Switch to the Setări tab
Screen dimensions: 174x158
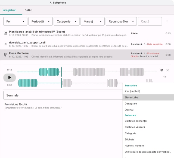point(28,10)
